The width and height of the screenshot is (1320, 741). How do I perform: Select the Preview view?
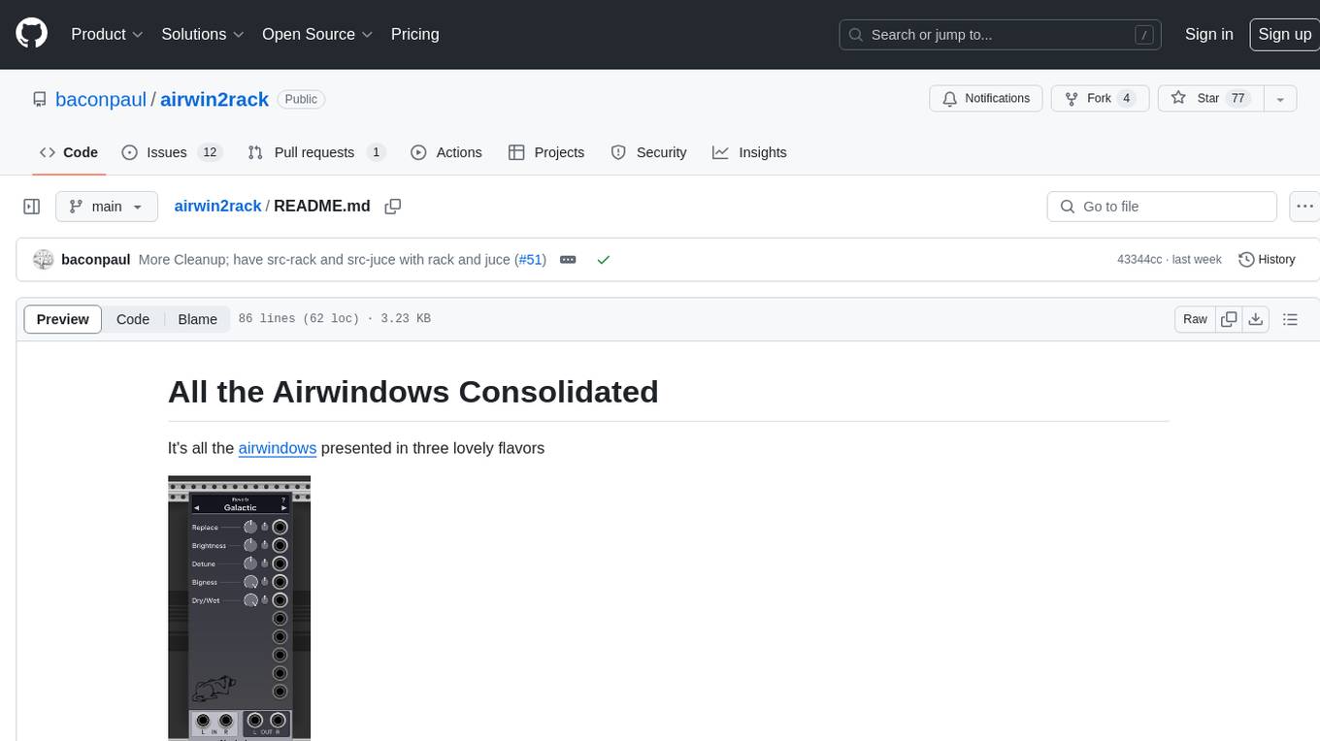(x=63, y=319)
